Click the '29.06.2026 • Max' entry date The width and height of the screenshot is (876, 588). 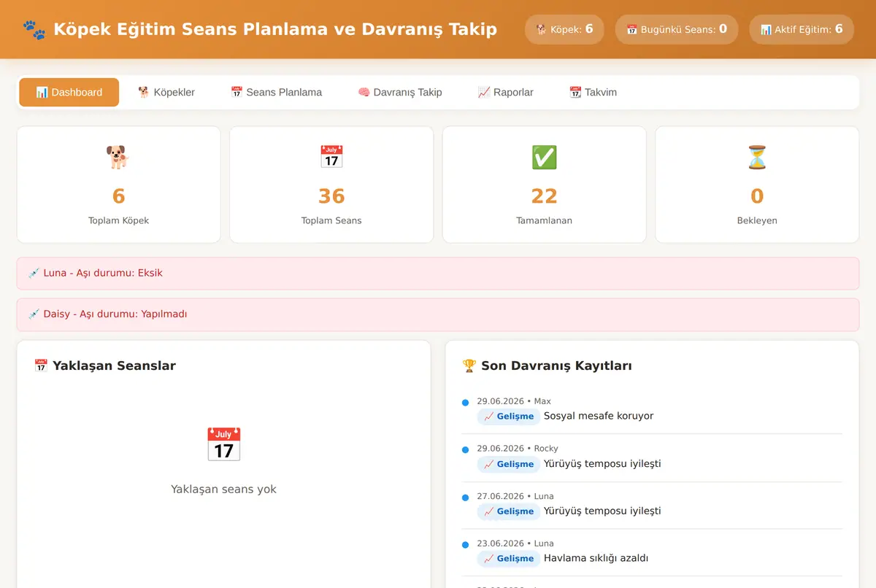[514, 401]
